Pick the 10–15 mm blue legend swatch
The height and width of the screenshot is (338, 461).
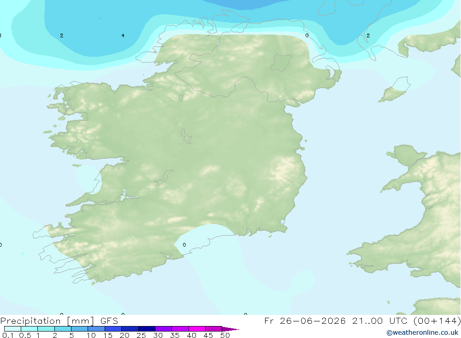tap(96, 329)
